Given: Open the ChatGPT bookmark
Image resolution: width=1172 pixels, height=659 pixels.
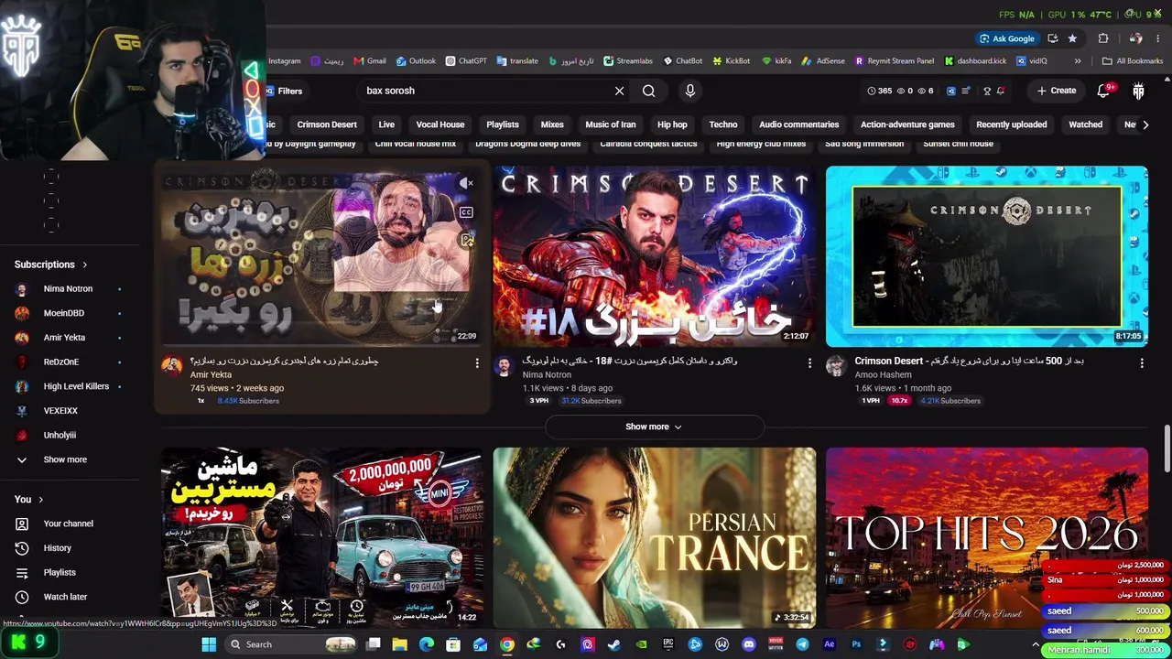Looking at the screenshot, I should 466,61.
